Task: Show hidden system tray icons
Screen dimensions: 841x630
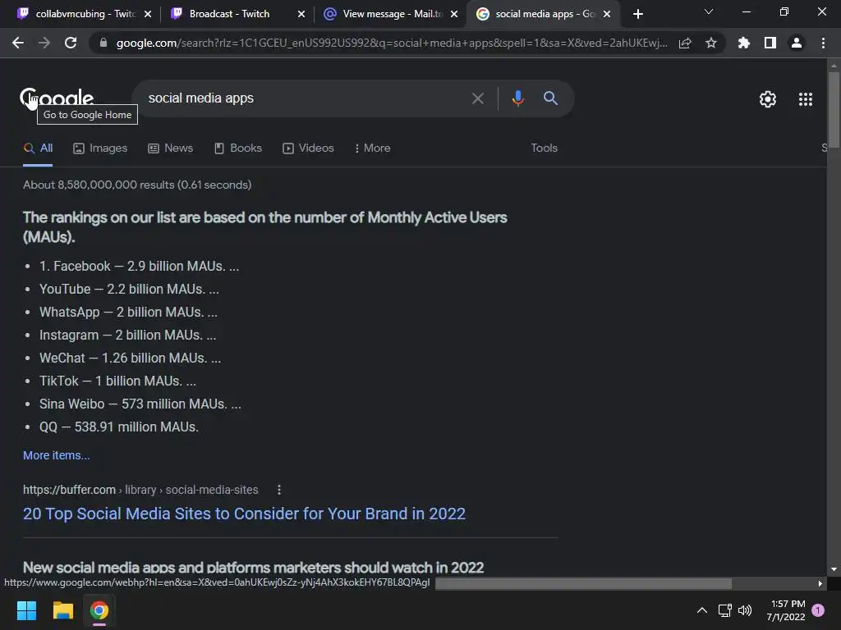Action: [701, 610]
